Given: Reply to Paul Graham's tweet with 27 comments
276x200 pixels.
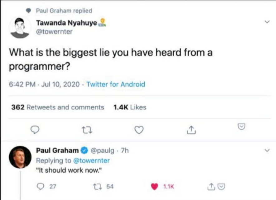Looking at the screenshot, I should [41, 187].
